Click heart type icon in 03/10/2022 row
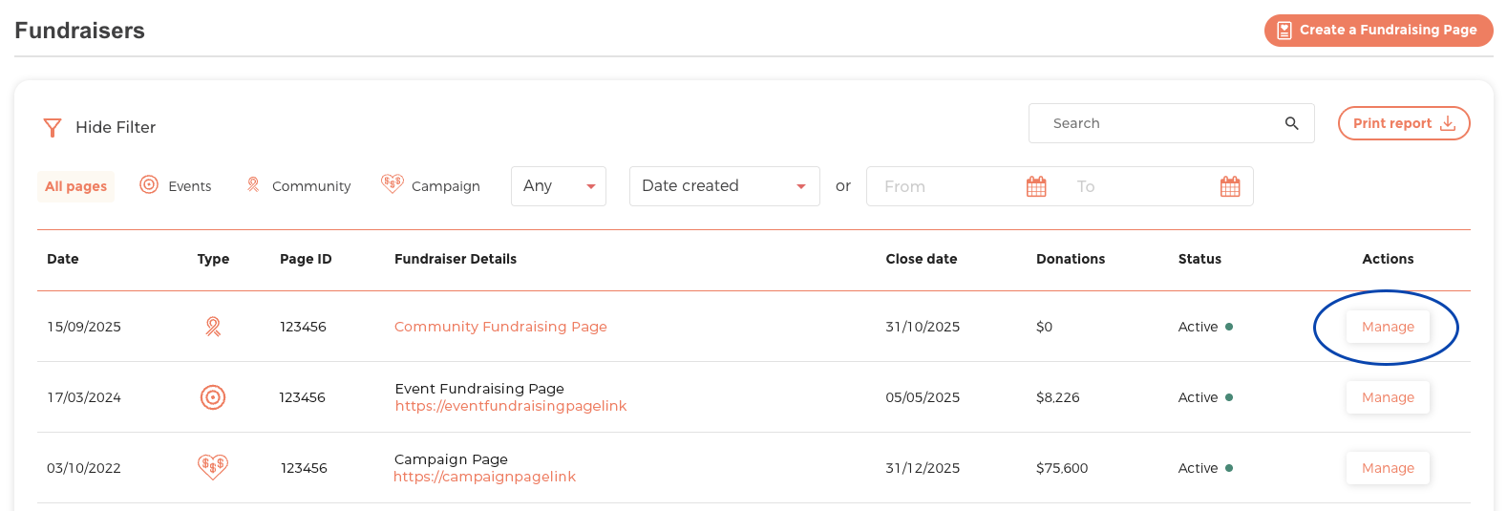Screen dimensions: 1507x511 click(x=213, y=466)
